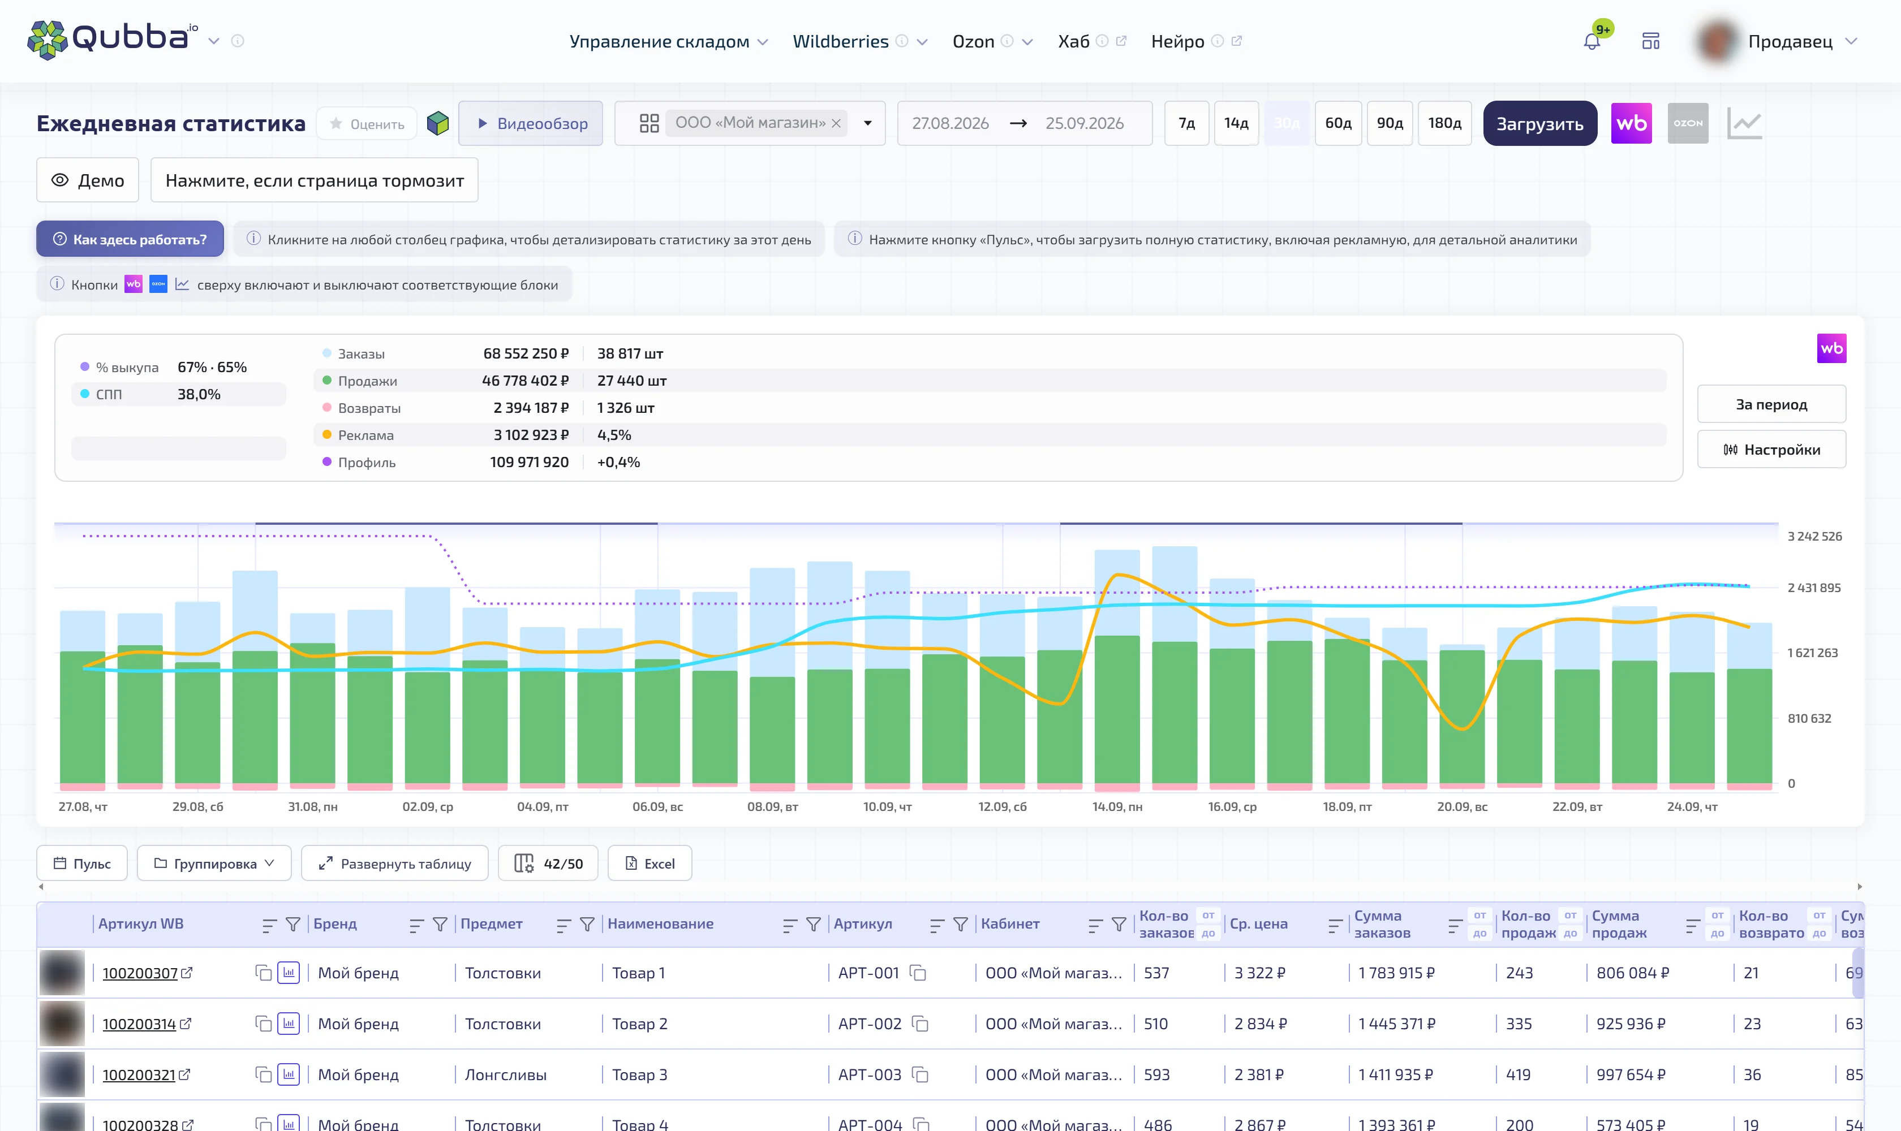
Task: Open the notifications bell icon
Action: (1592, 41)
